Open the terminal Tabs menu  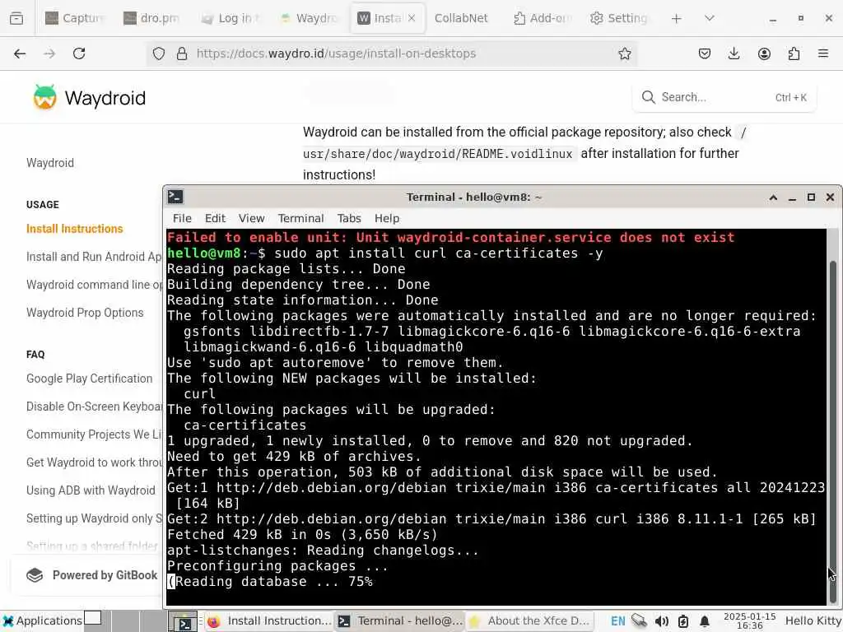point(349,218)
